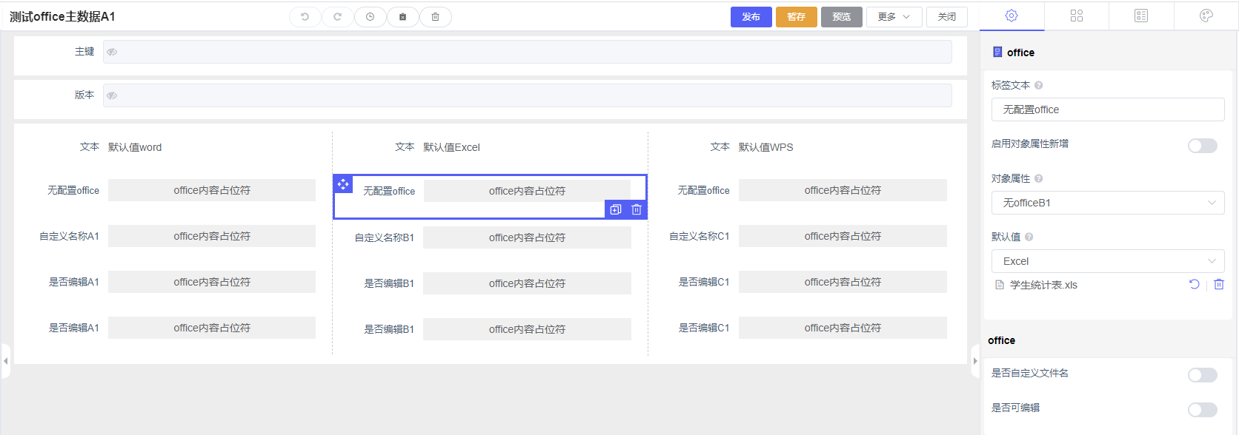1239x435 pixels.
Task: Click the 暂存 save draft button
Action: point(796,17)
